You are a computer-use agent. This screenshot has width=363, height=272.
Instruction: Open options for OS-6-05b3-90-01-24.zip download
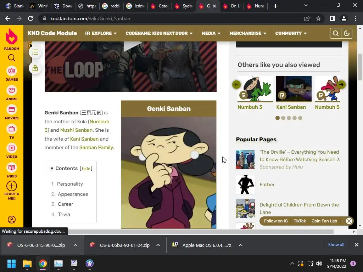coord(158,245)
